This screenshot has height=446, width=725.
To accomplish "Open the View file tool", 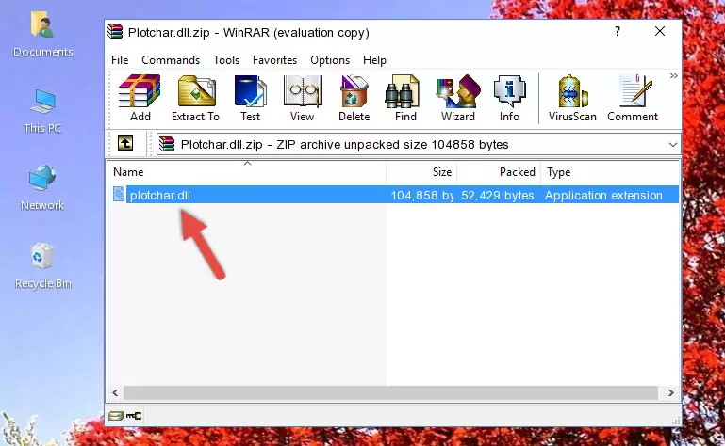I will click(x=302, y=98).
